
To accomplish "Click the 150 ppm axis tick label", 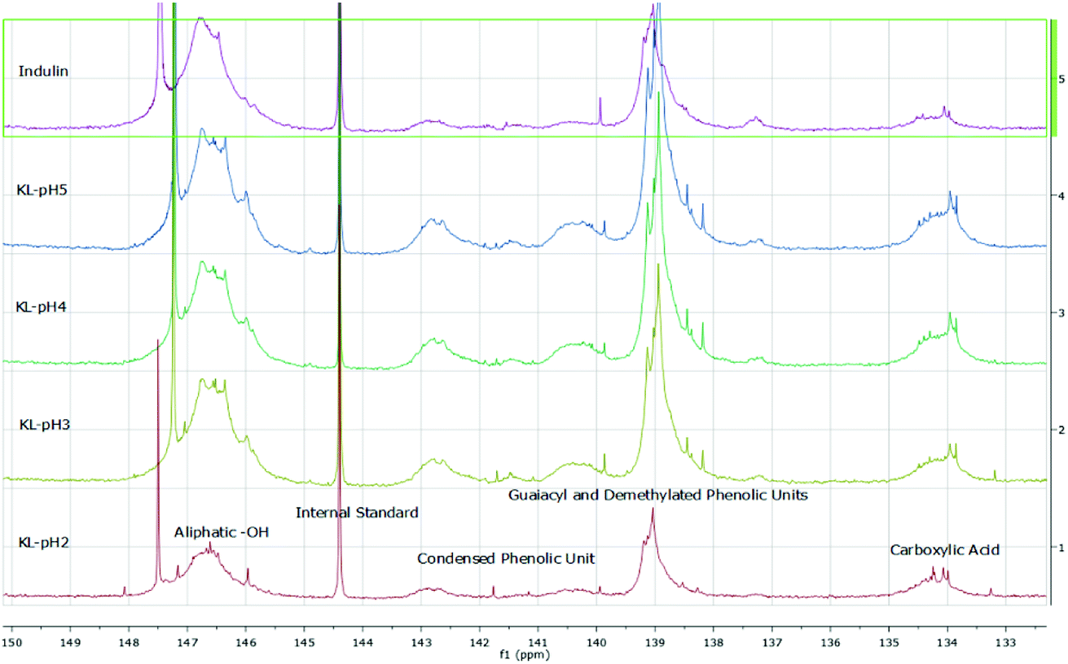I will point(12,643).
